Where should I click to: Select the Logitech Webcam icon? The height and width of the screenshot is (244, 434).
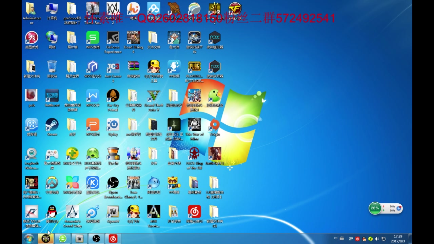[32, 158]
